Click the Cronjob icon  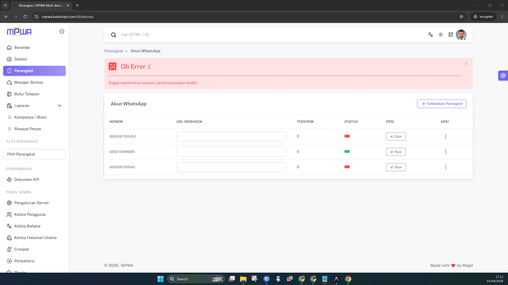point(9,249)
